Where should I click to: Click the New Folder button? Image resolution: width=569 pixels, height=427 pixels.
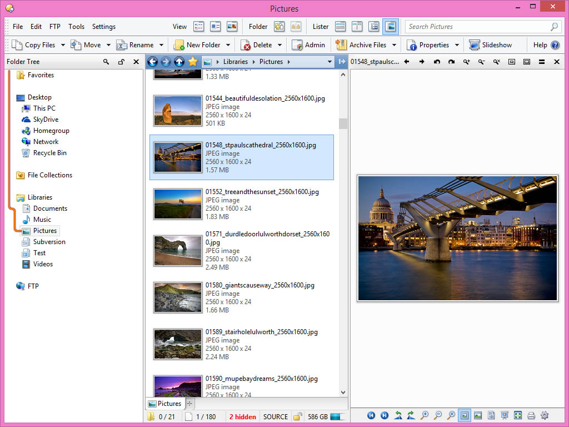197,45
